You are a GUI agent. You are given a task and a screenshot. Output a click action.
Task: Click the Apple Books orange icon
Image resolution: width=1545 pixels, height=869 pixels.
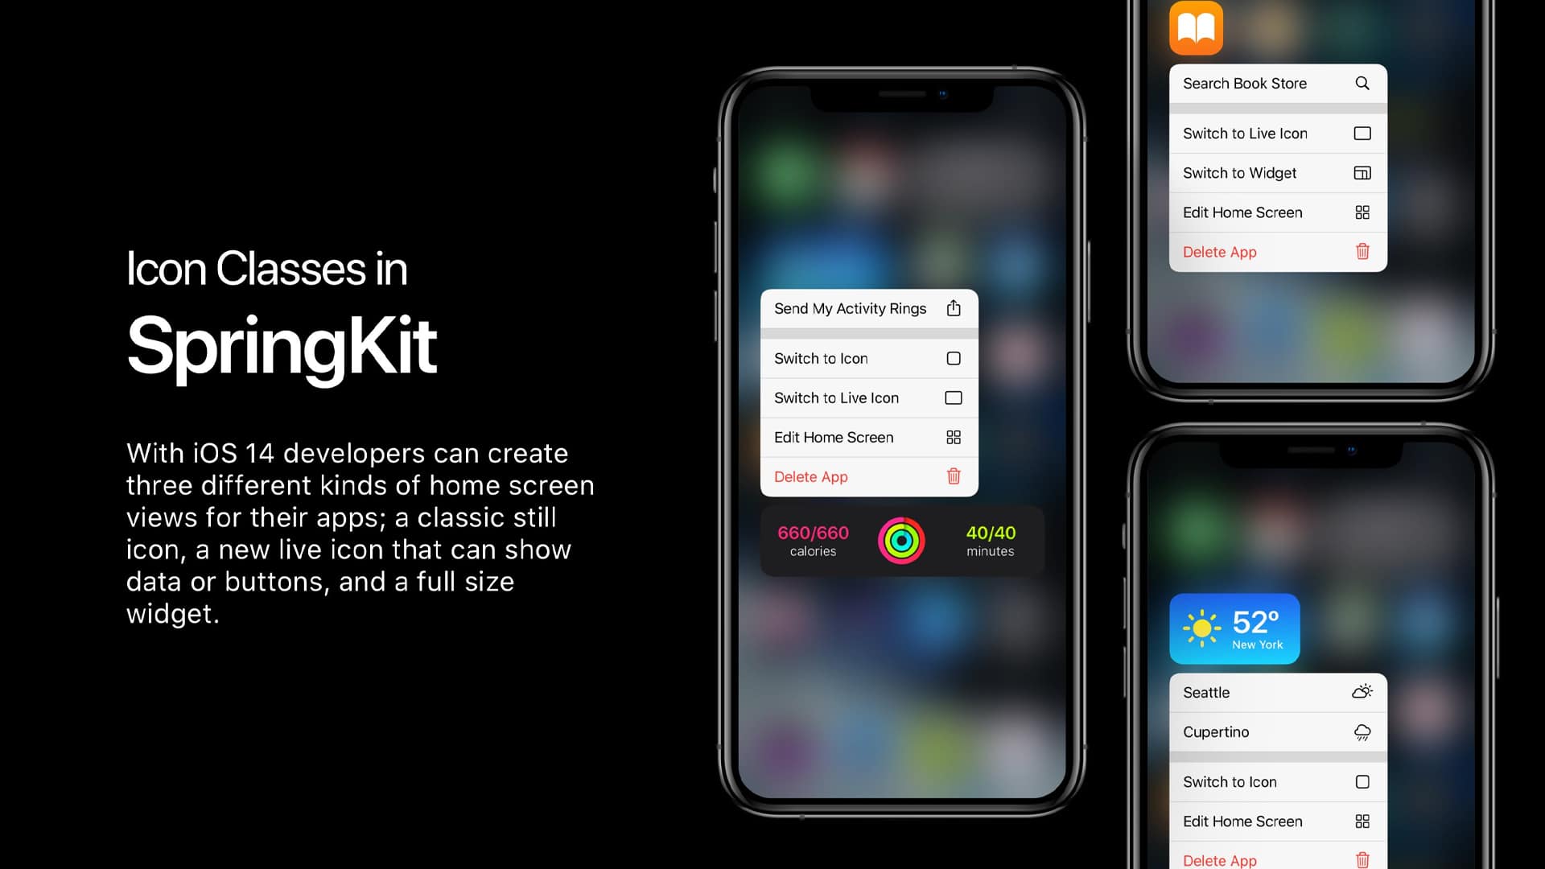click(1195, 27)
